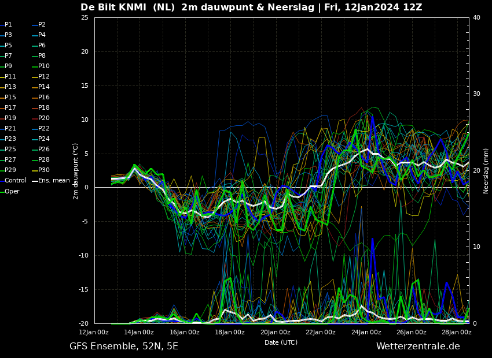
Task: Click the 'Neerslag (mm)' axis label
Action: click(x=486, y=171)
